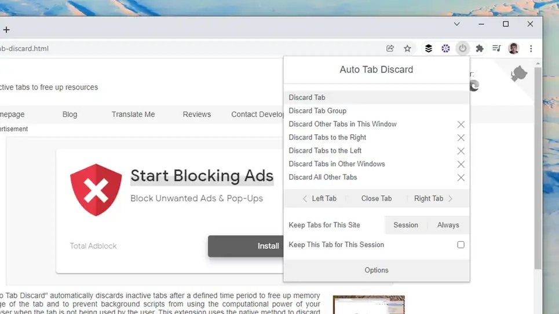Click the Close Tab button
Screen dimensions: 559x314
(x=377, y=198)
